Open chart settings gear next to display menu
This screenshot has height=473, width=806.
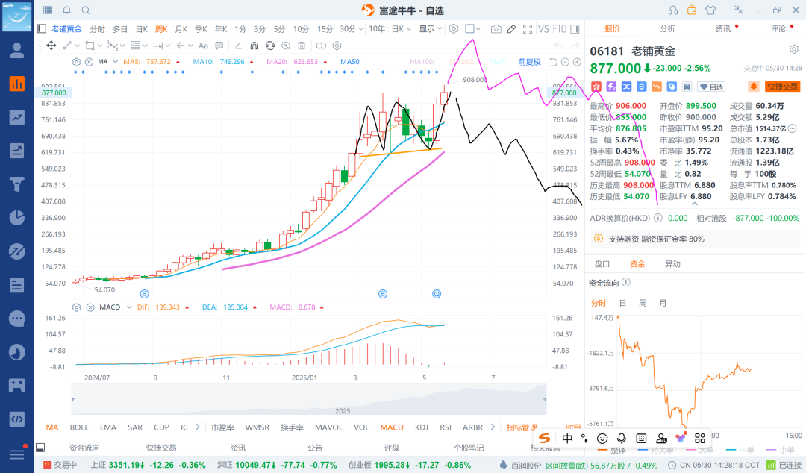tap(454, 29)
